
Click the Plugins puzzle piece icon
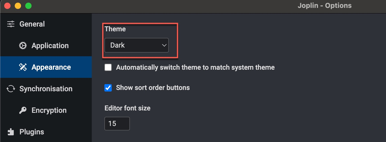[11, 132]
